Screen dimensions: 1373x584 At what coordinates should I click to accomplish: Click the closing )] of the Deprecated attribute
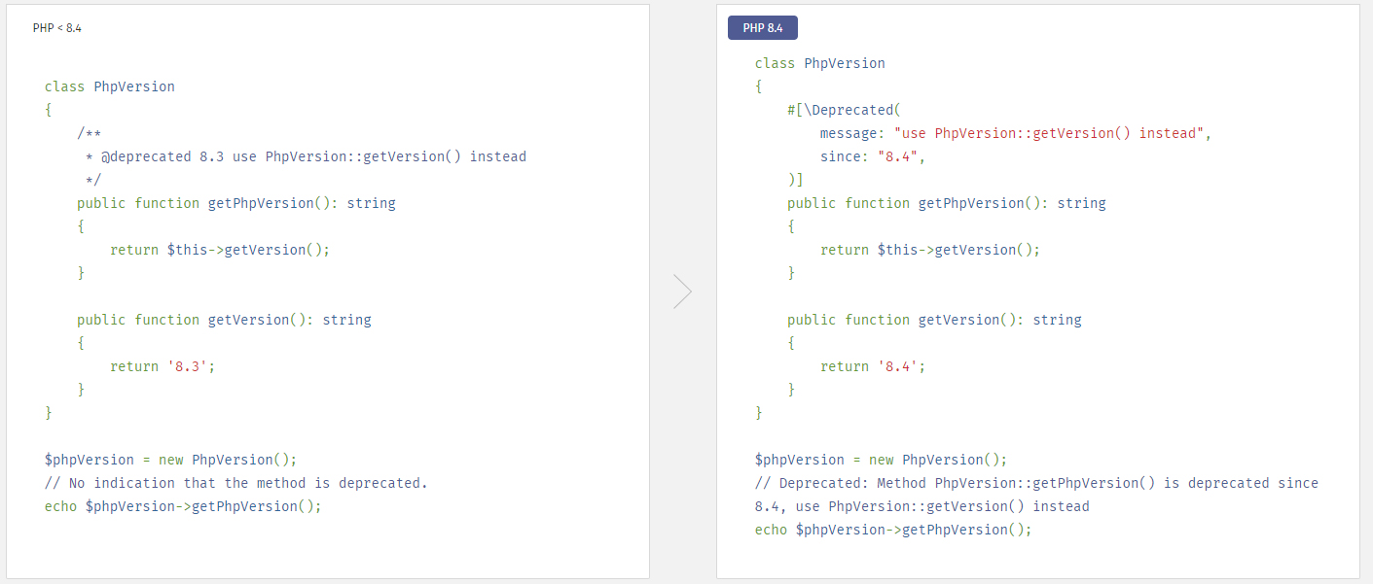796,180
